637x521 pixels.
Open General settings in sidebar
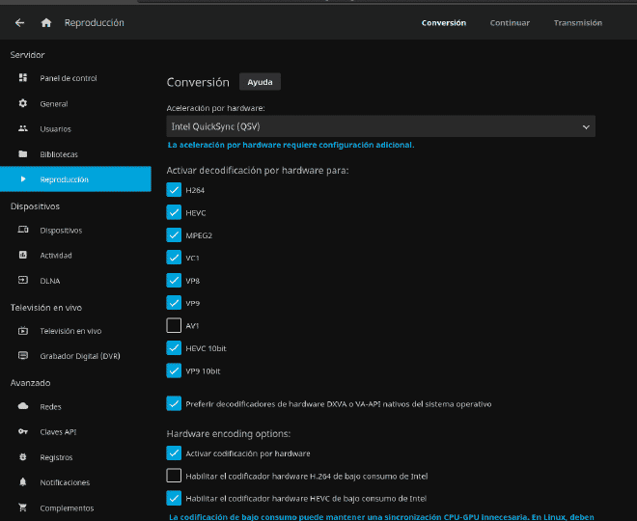point(75,103)
